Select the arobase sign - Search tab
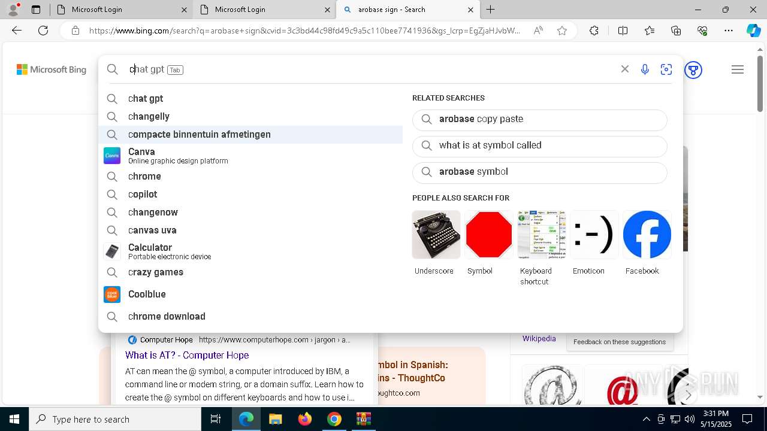767x431 pixels. point(408,10)
